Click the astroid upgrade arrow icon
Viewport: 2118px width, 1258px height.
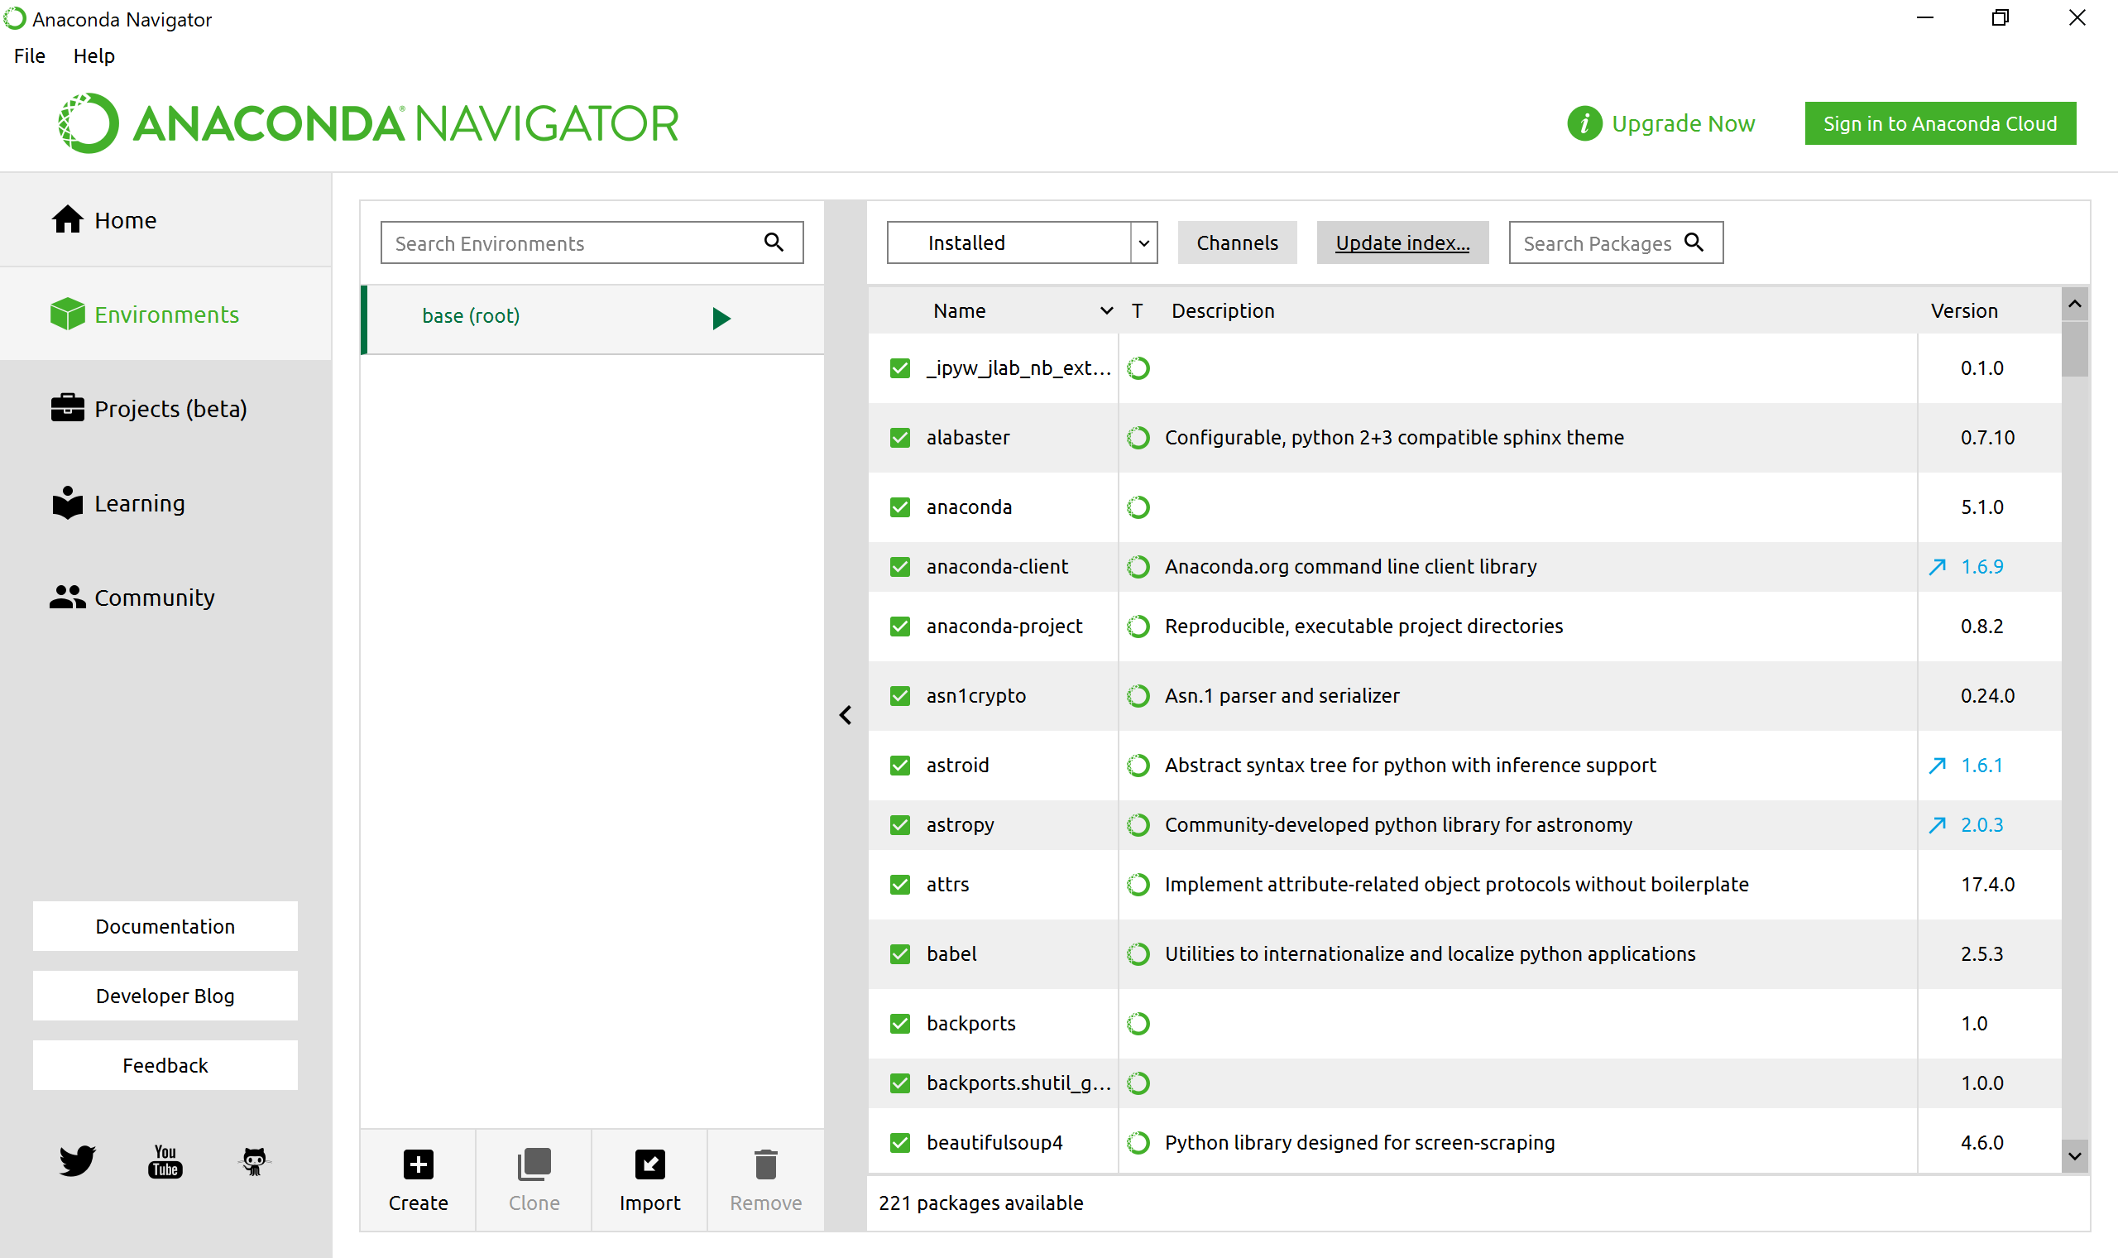click(1937, 766)
